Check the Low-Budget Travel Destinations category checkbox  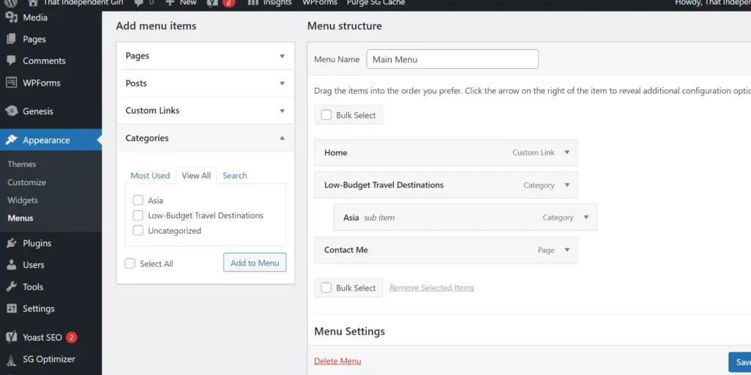pyautogui.click(x=138, y=215)
